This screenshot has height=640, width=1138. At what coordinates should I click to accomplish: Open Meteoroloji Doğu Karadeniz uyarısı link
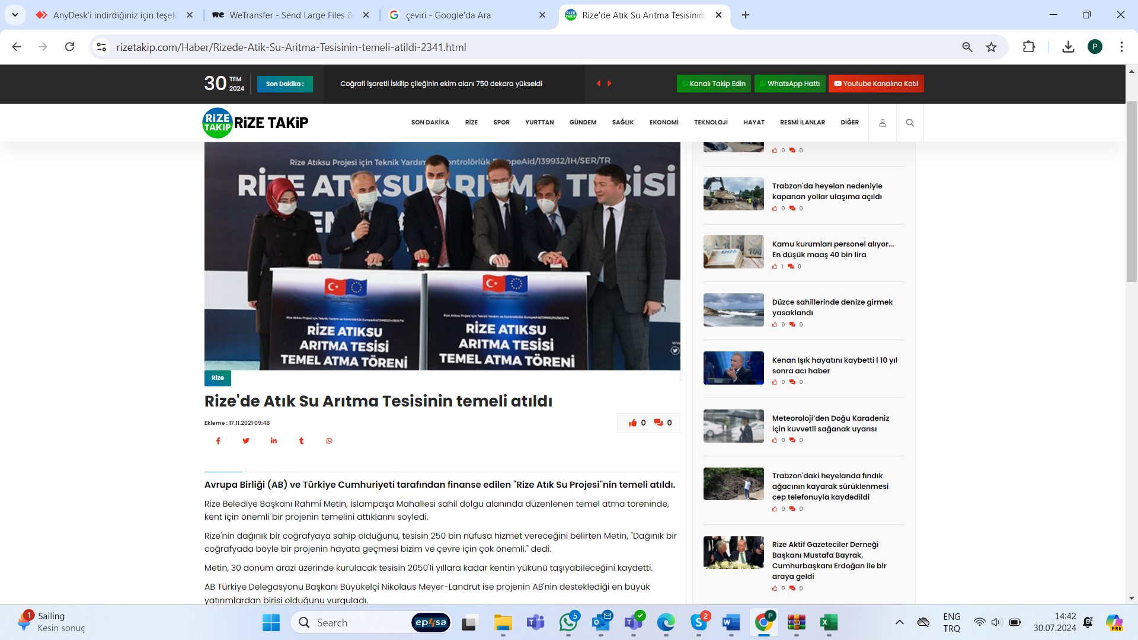[x=830, y=423]
